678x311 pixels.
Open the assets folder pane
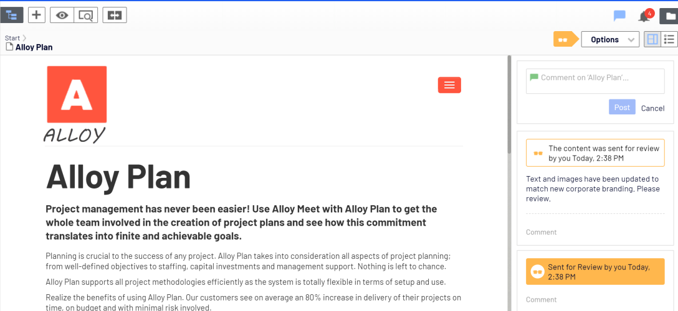(x=669, y=16)
